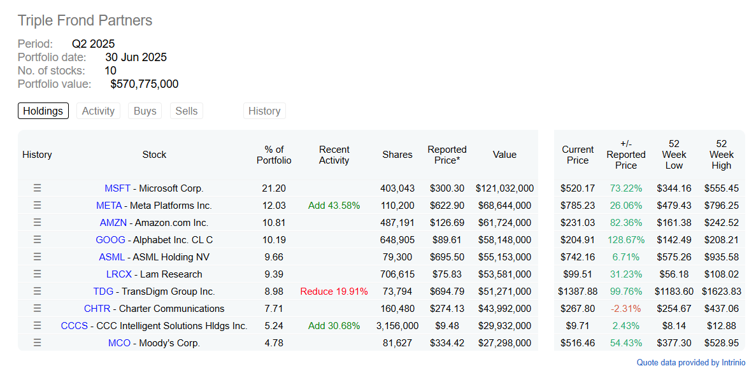Click the Q2 2025 period value
756x373 pixels.
[93, 45]
